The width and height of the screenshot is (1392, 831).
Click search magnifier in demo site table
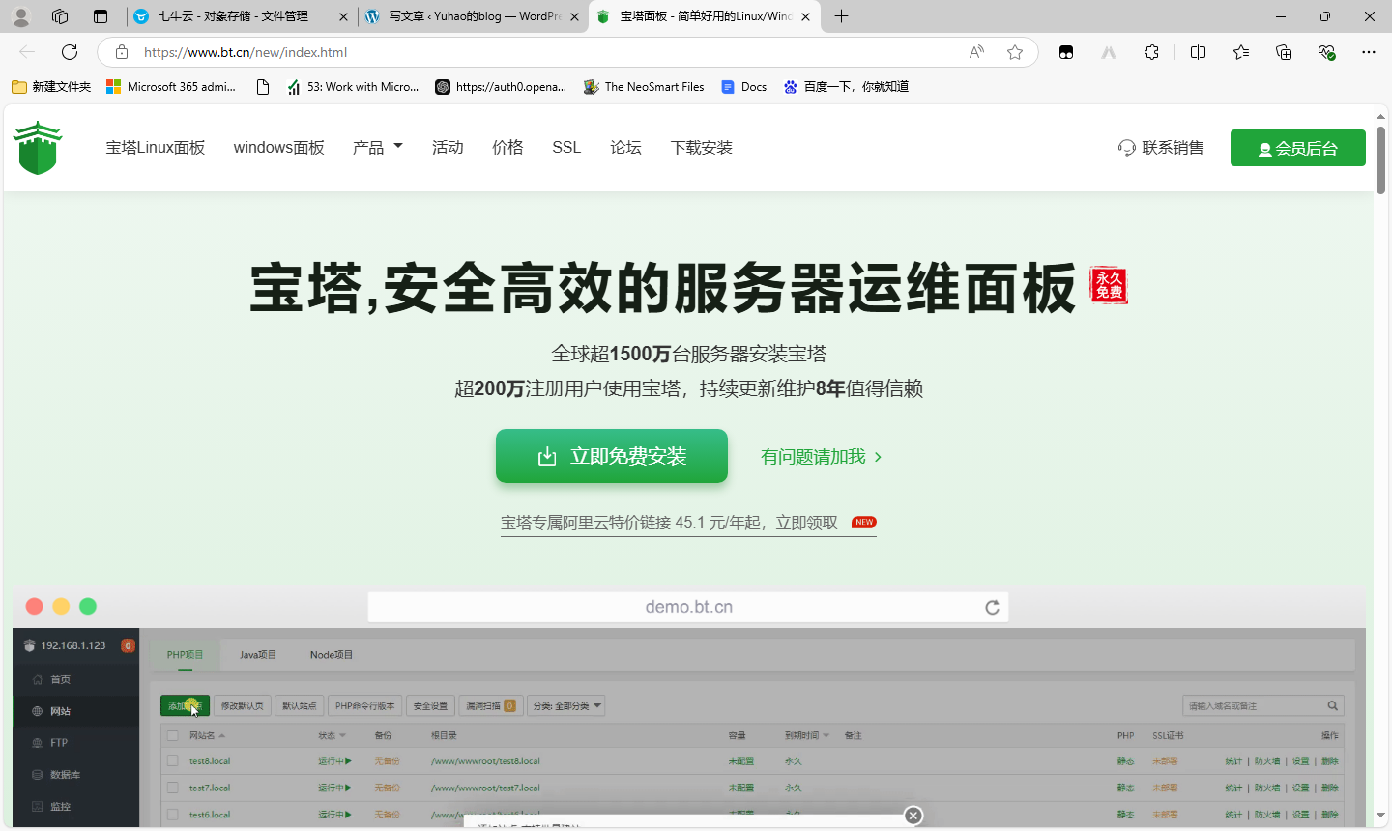click(x=1332, y=705)
